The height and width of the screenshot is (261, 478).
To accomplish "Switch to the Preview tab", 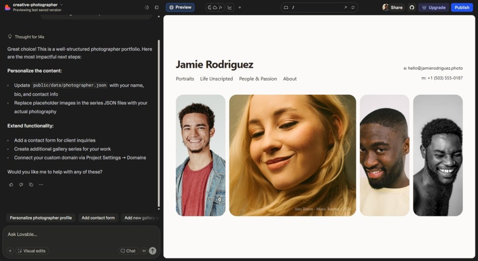I will point(180,7).
